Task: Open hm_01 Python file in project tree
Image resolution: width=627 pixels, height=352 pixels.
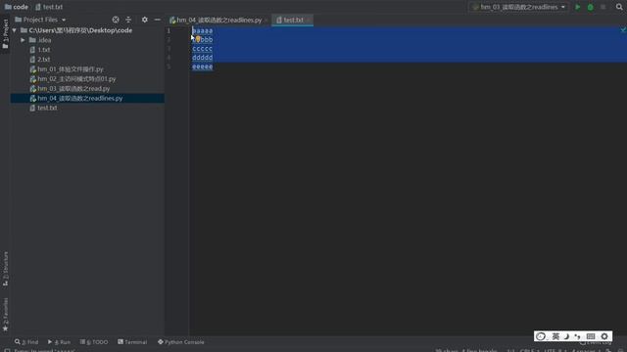Action: tap(67, 69)
